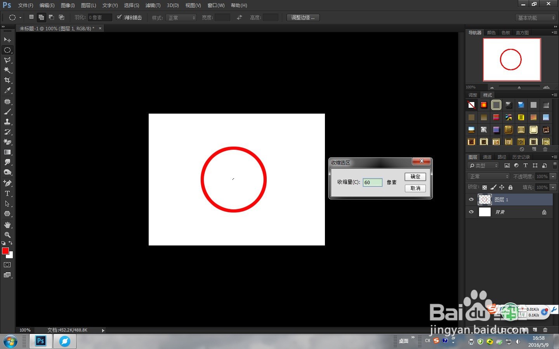Change the screen mode

(x=7, y=275)
